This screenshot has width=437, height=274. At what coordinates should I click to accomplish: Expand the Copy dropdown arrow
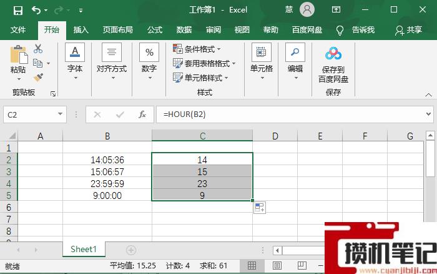(49, 64)
